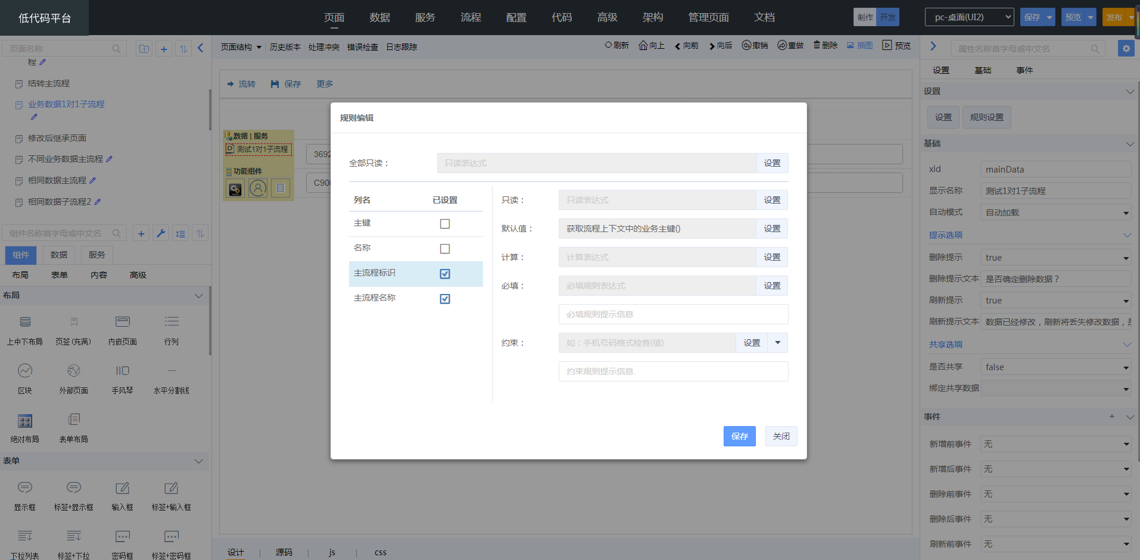The image size is (1140, 560).
Task: Click the new folder icon above page list
Action: tap(144, 49)
